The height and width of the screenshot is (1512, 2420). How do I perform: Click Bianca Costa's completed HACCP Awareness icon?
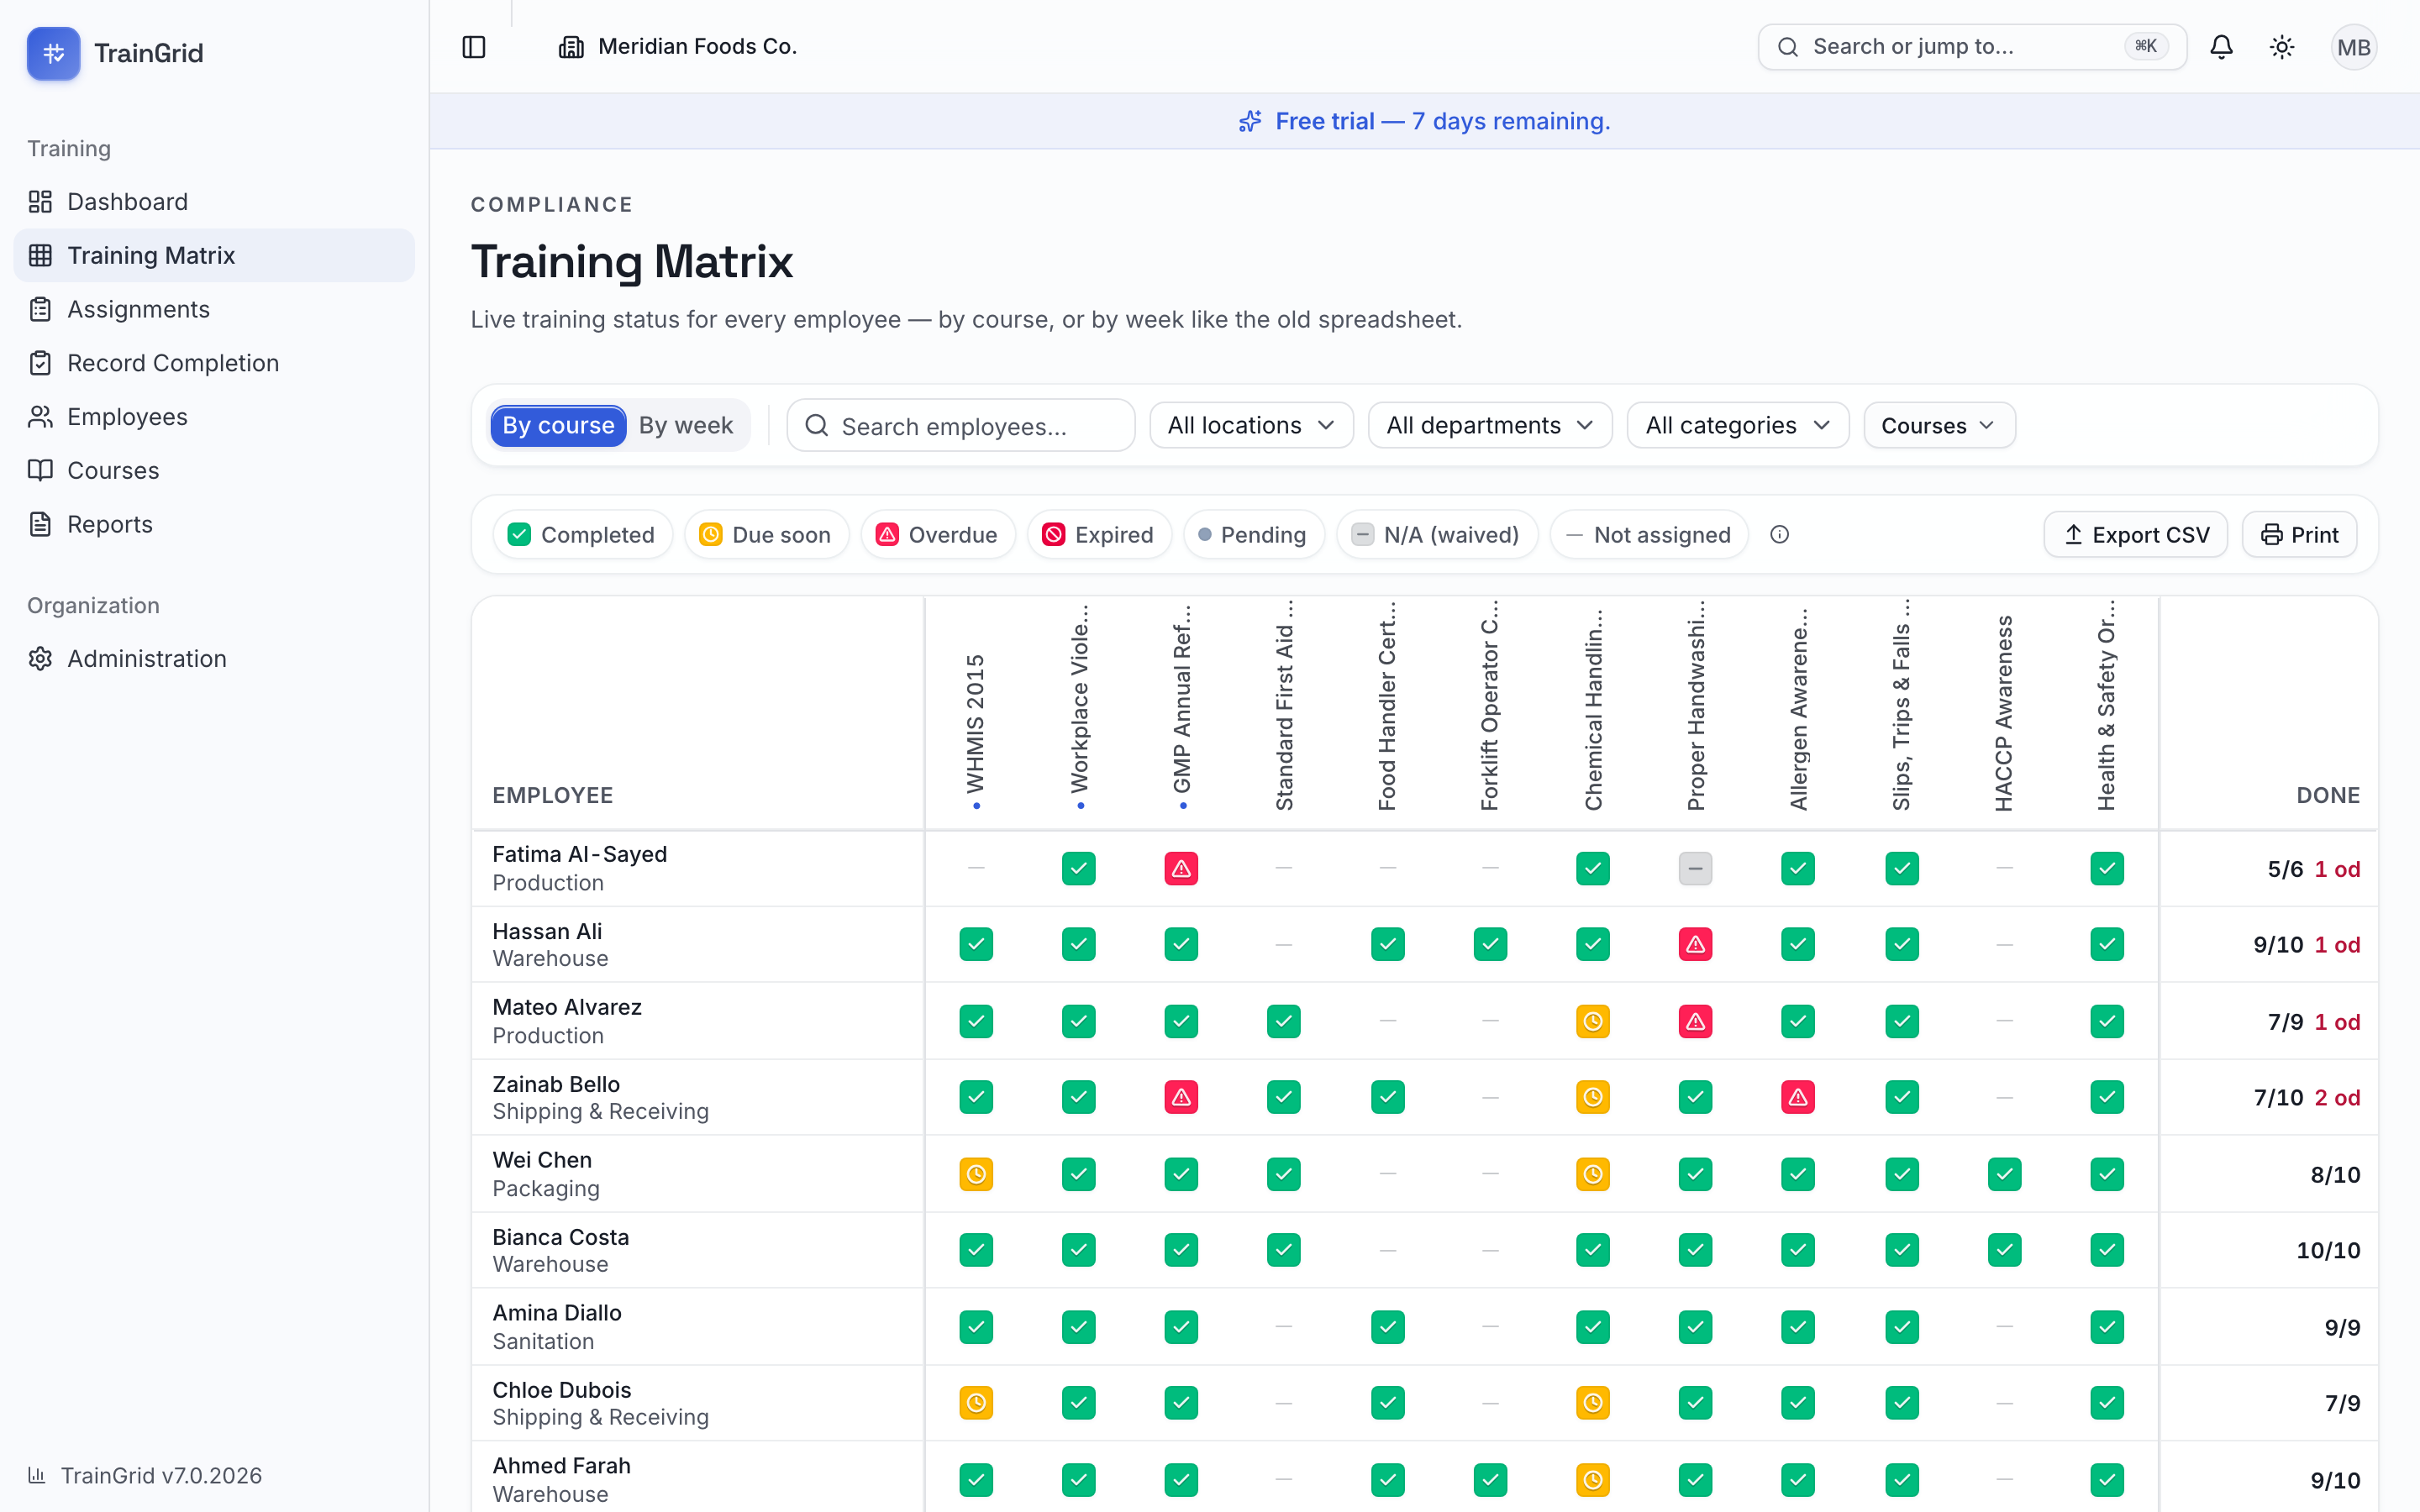coord(2004,1250)
